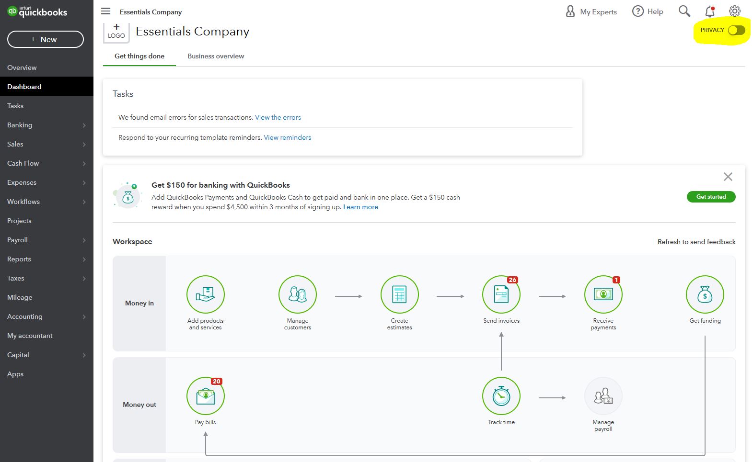Image resolution: width=753 pixels, height=462 pixels.
Task: Click the Send invoices workflow icon
Action: [x=501, y=294]
